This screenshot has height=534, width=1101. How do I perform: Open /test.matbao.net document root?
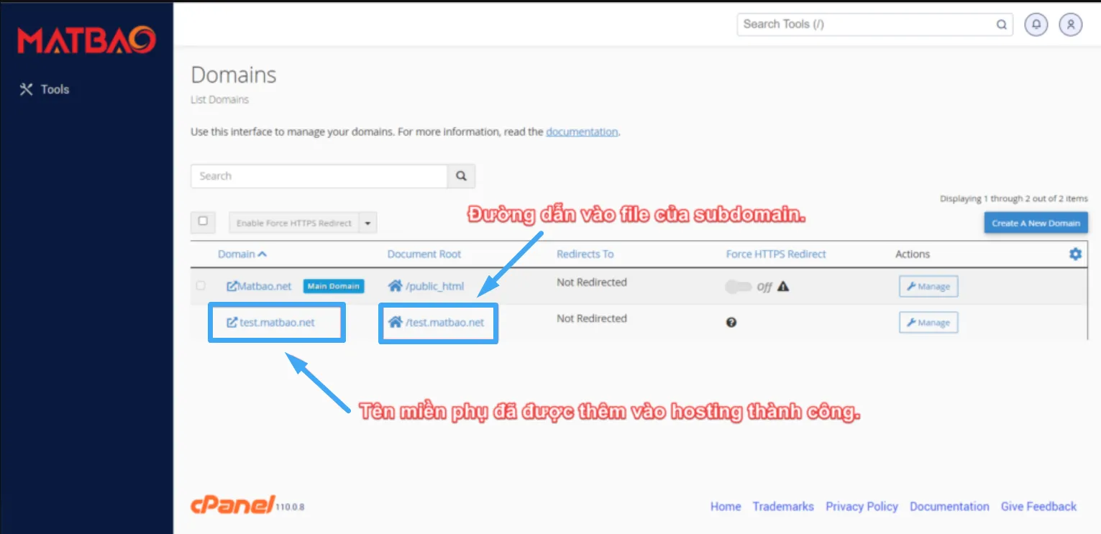[445, 322]
